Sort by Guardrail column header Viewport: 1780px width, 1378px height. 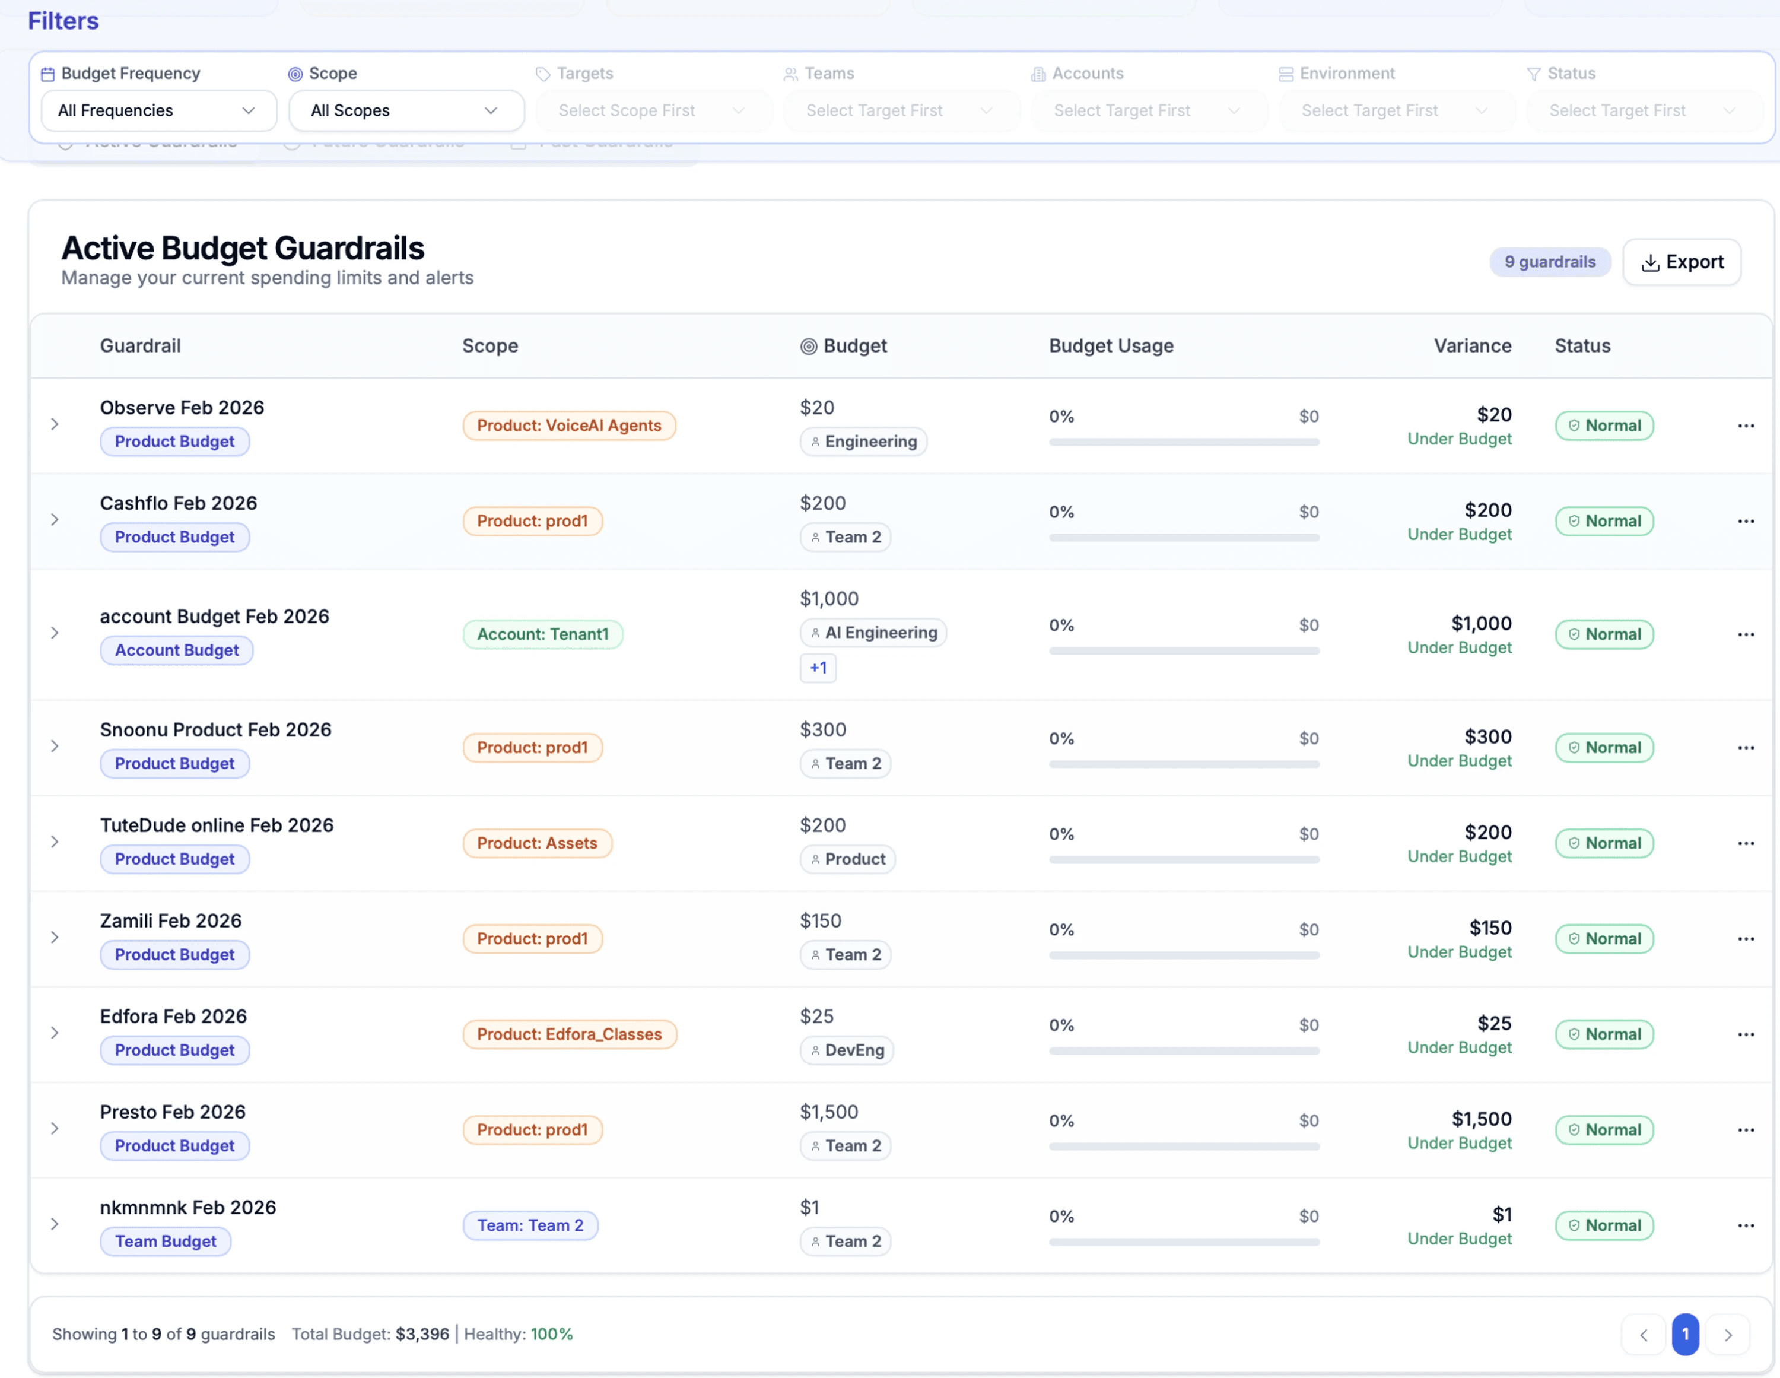[x=140, y=346]
